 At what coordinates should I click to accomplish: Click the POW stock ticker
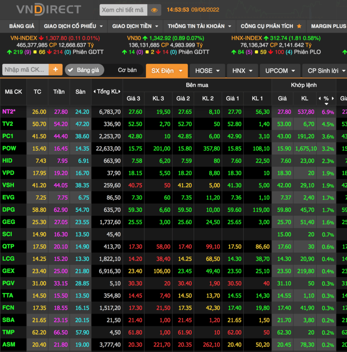[x=9, y=148]
